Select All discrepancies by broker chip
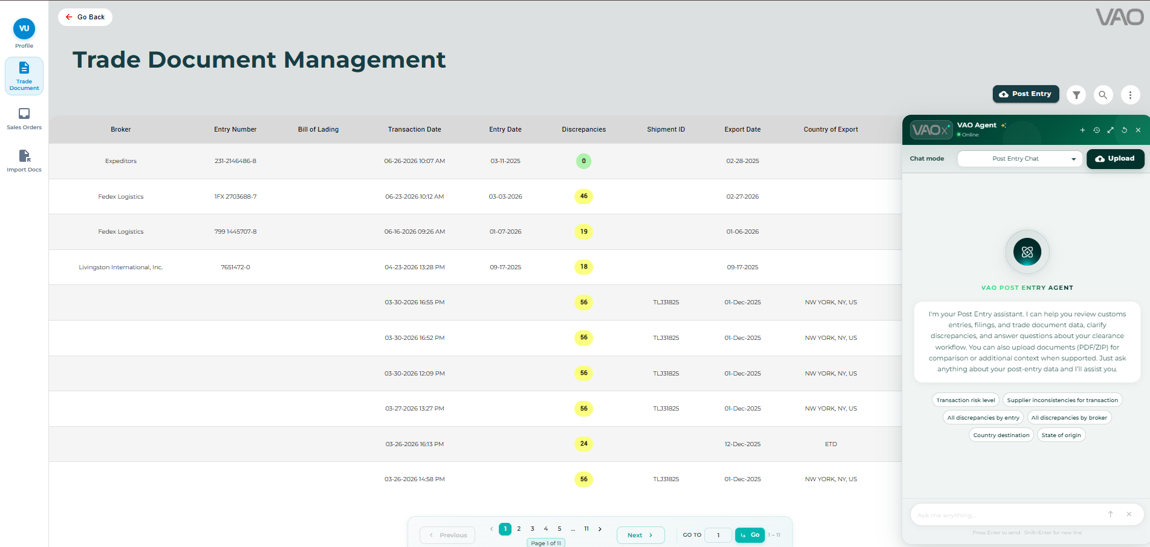This screenshot has width=1150, height=547. [1069, 418]
